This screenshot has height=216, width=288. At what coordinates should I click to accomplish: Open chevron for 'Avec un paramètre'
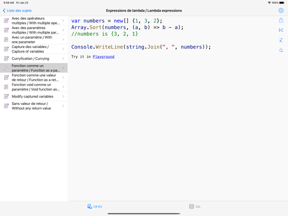click(63, 40)
